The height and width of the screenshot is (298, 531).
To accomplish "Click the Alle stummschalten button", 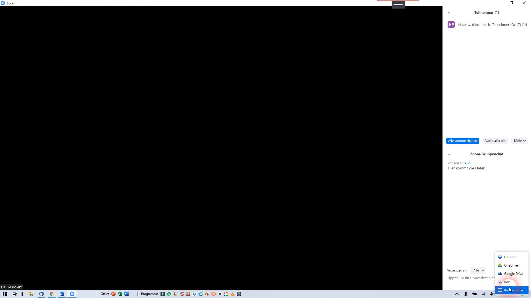I will 462,141.
